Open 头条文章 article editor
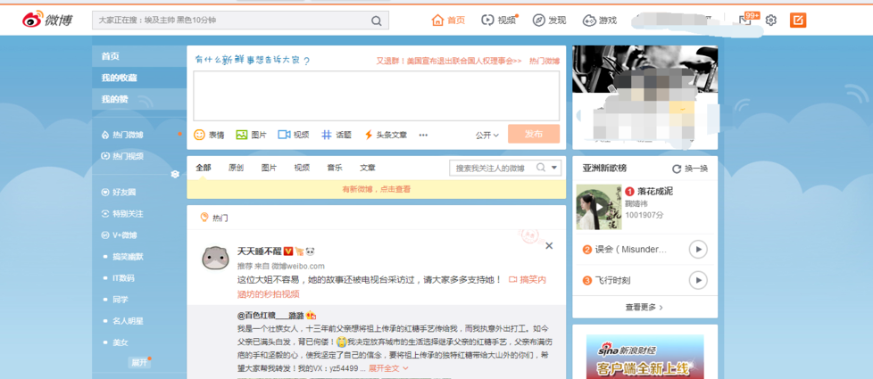Screen dimensions: 873x379 (386, 135)
